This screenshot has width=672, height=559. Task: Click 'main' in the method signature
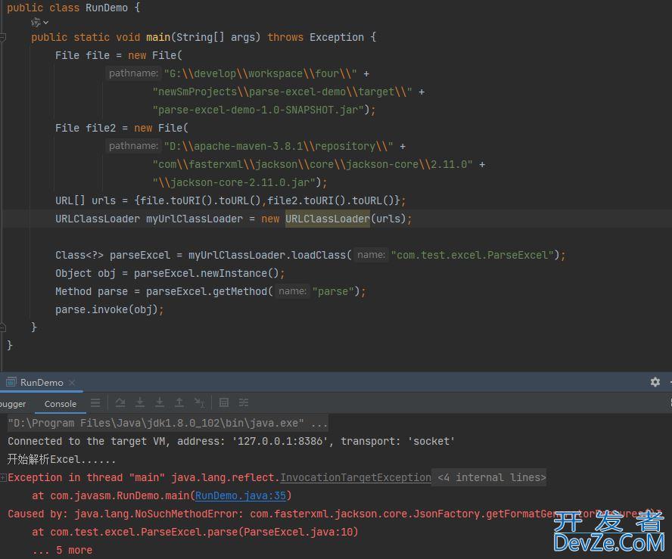(x=158, y=37)
